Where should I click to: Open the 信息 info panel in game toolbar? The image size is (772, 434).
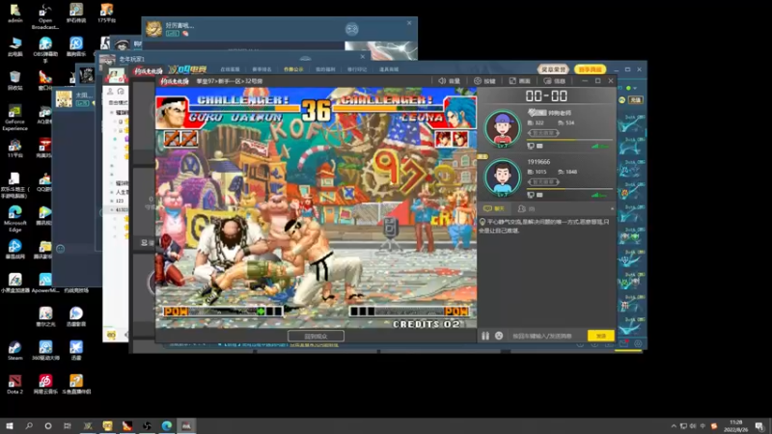(554, 81)
